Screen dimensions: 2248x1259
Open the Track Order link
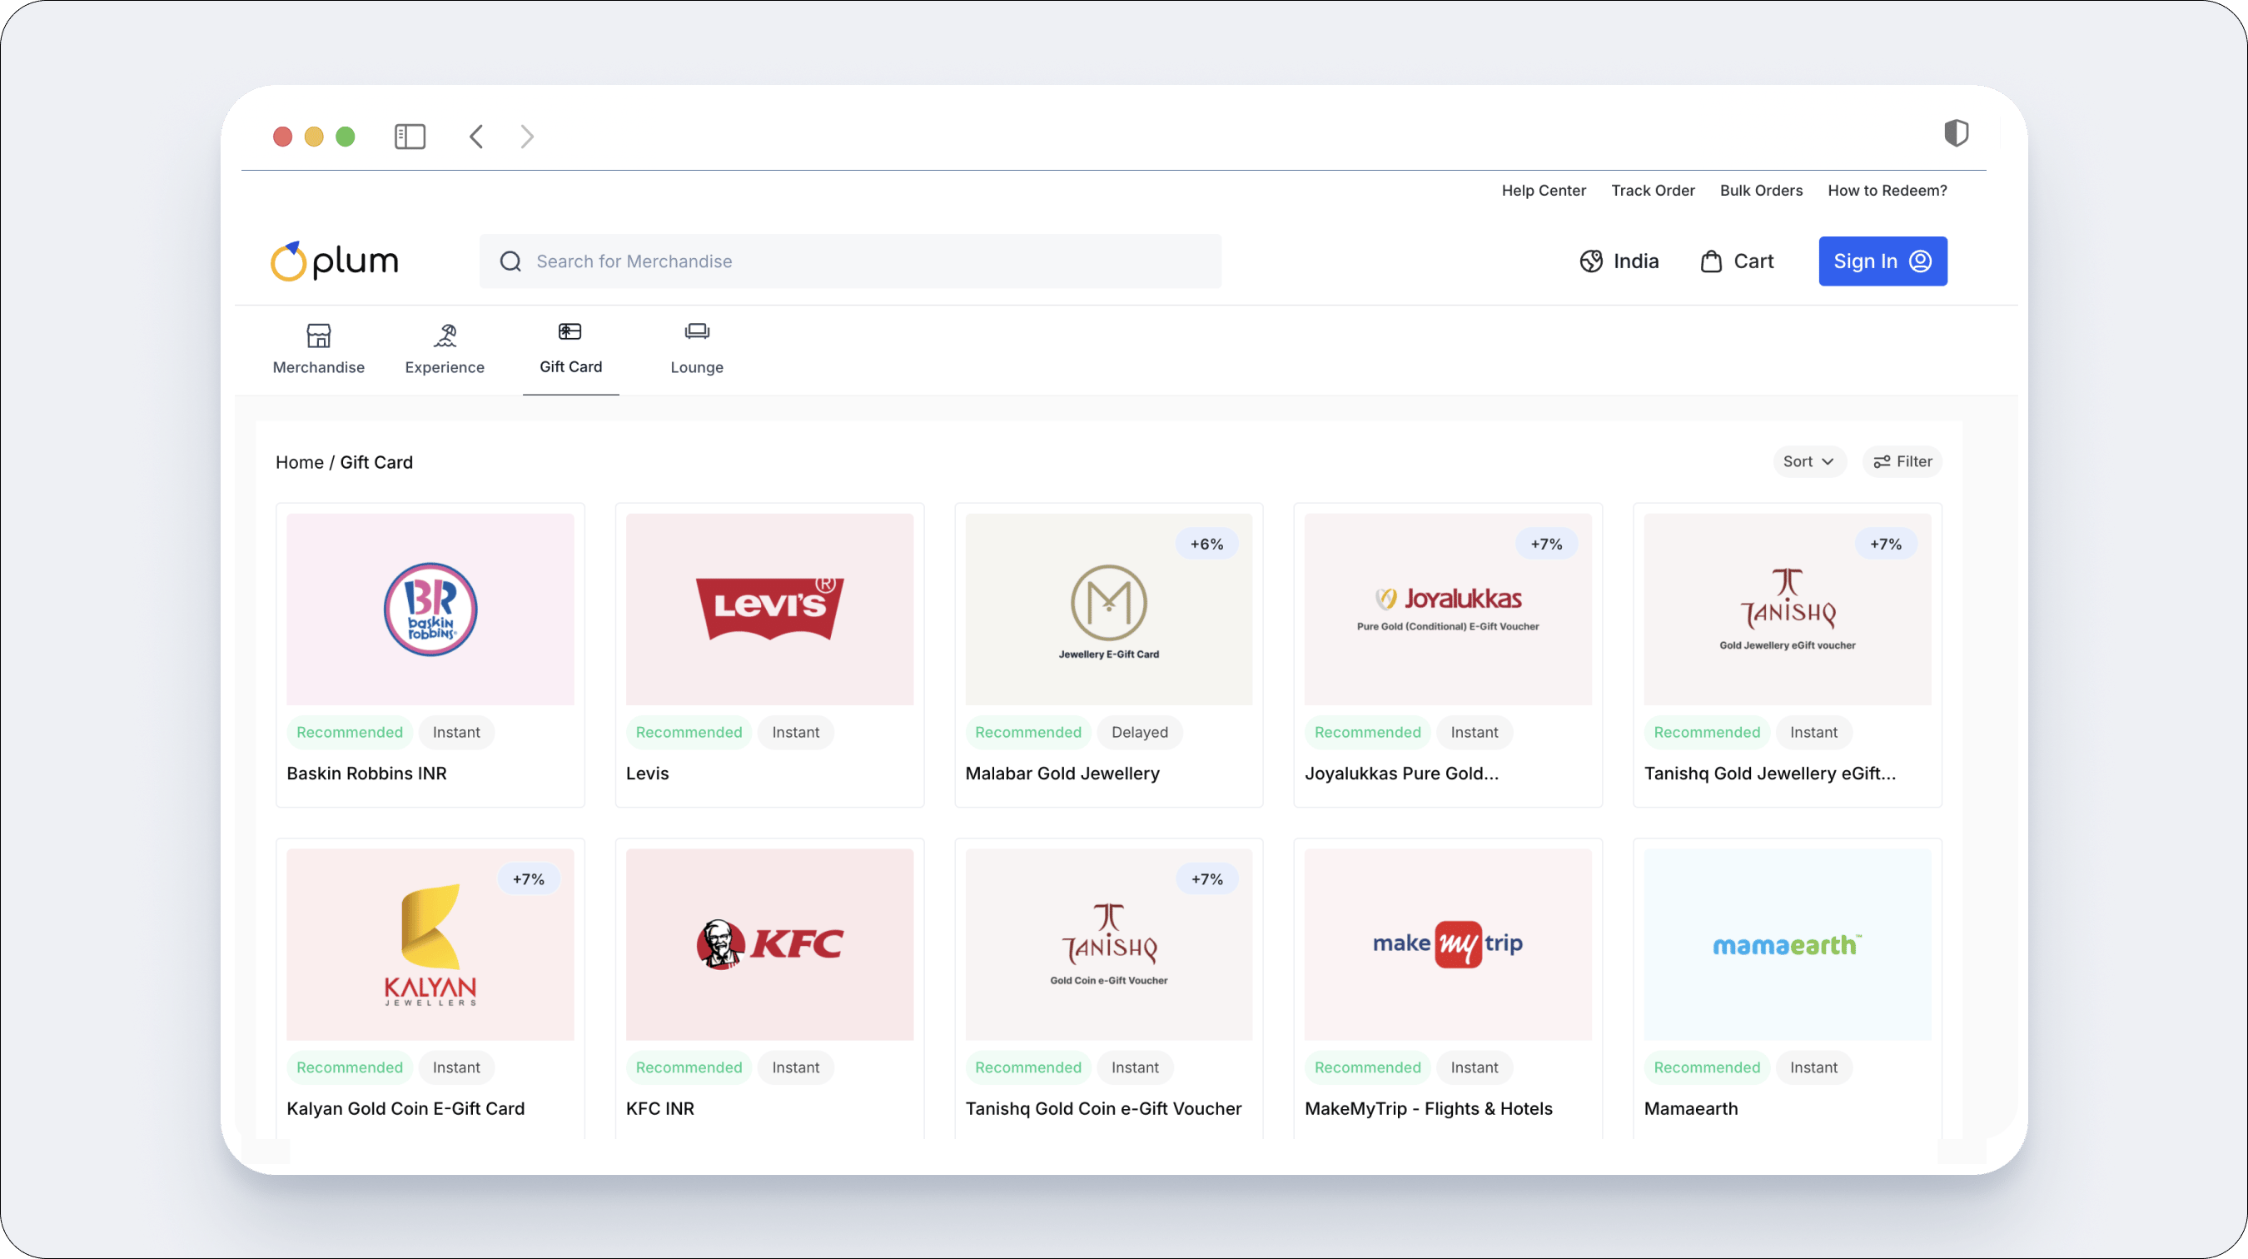click(x=1653, y=190)
